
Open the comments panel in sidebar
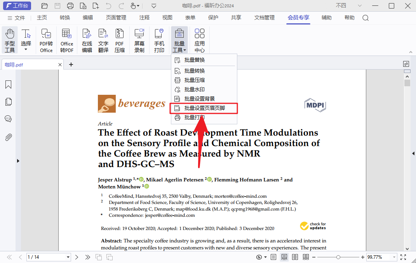(x=8, y=119)
